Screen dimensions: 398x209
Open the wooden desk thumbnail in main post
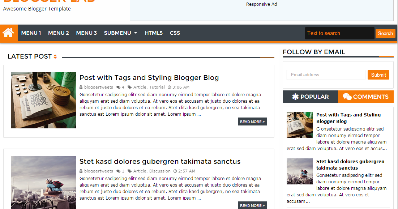43,100
